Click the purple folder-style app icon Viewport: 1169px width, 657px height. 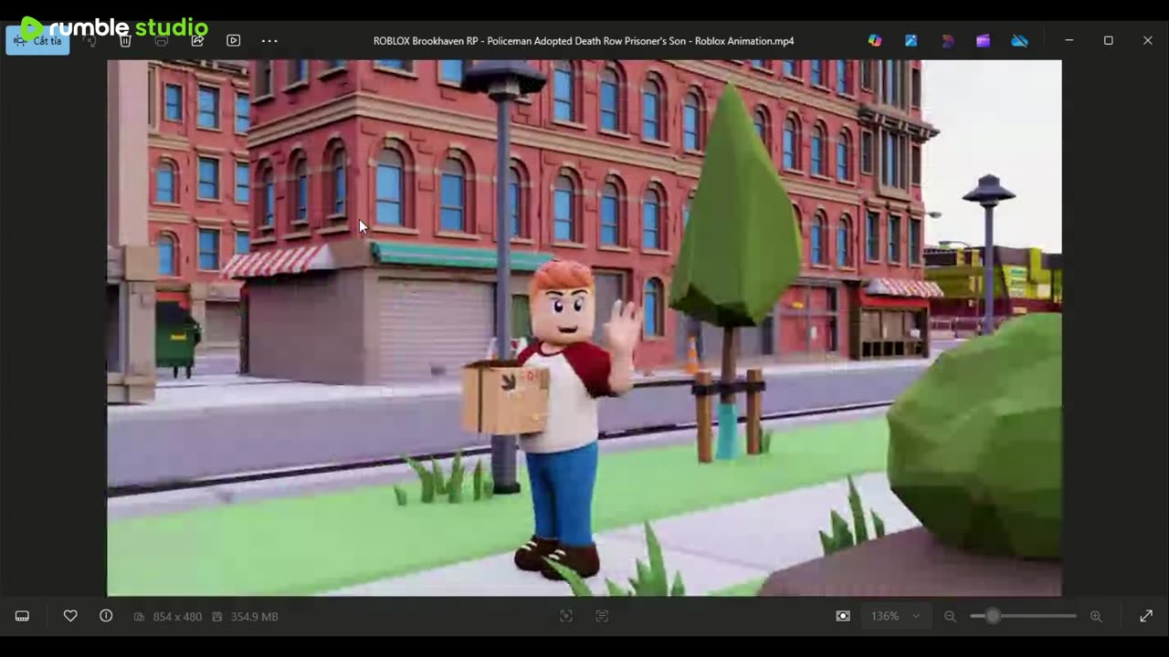pos(983,41)
